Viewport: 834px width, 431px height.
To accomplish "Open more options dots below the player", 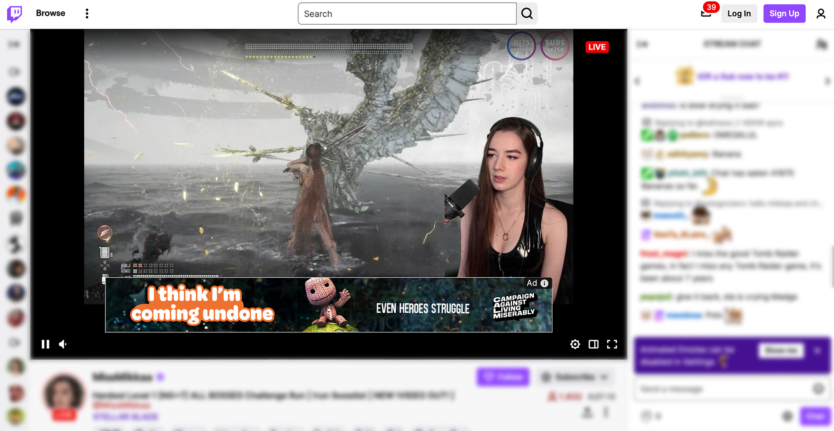I will [x=606, y=412].
